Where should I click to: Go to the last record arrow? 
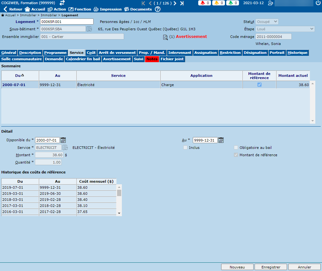click(x=182, y=3)
